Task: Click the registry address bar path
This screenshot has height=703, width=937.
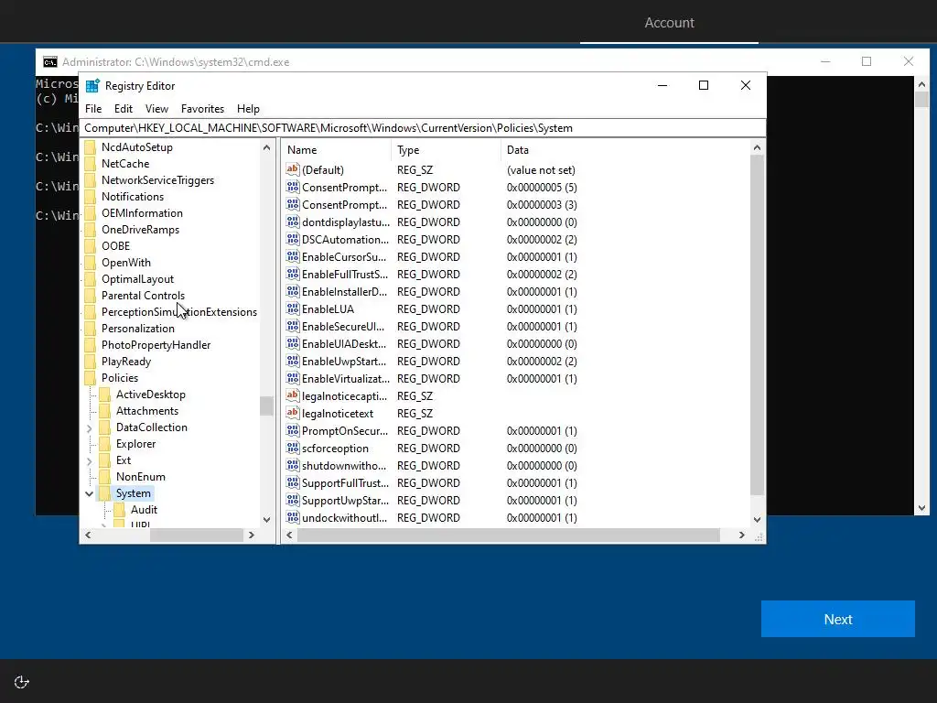Action: [423, 128]
